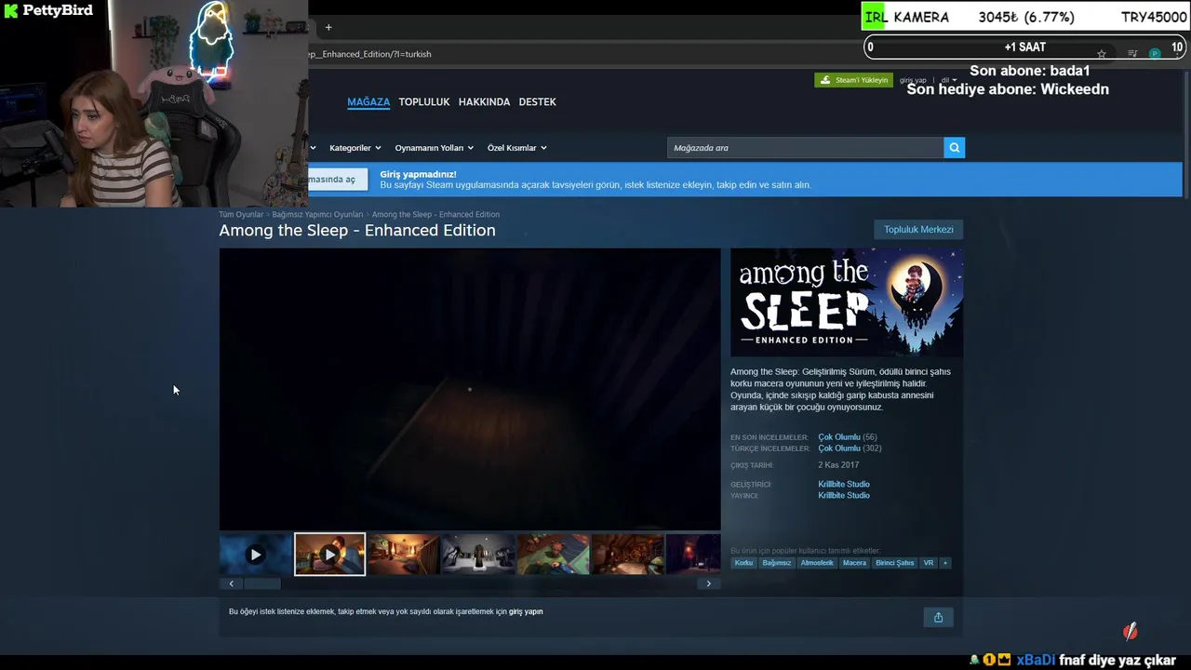Screen dimensions: 1191x670
Task: Select the Birinci Şahıs tag
Action: coord(894,563)
